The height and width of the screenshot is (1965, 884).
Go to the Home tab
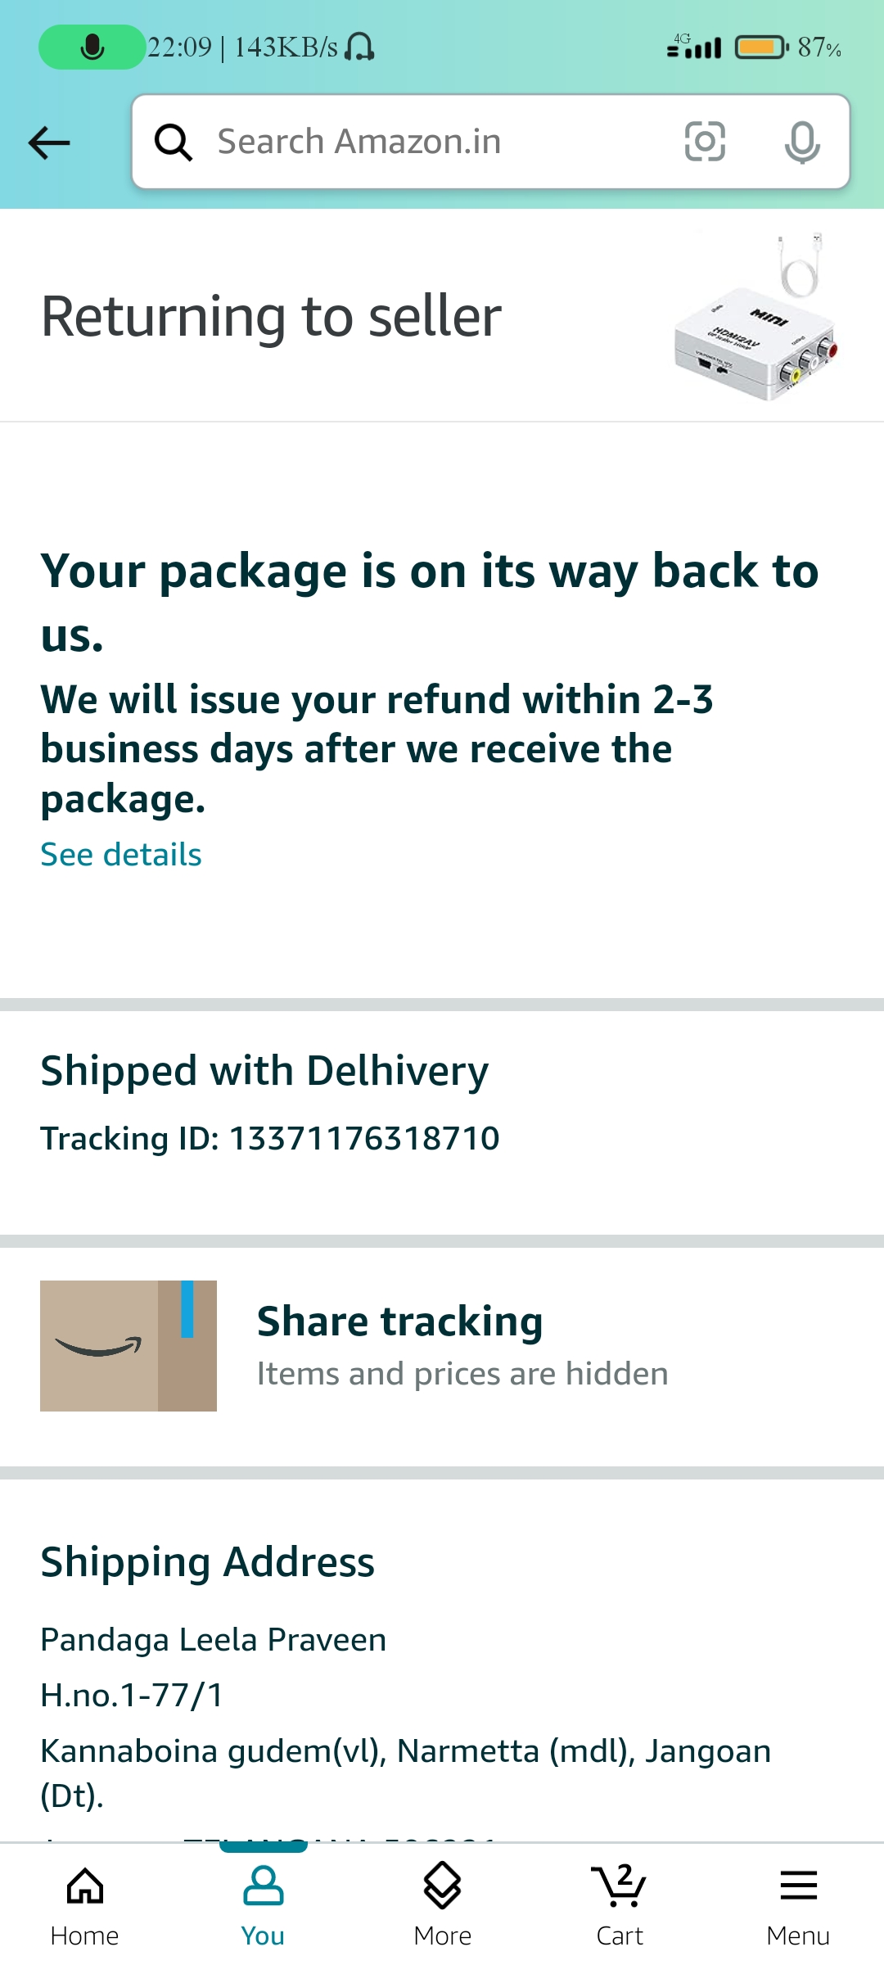[x=85, y=1904]
